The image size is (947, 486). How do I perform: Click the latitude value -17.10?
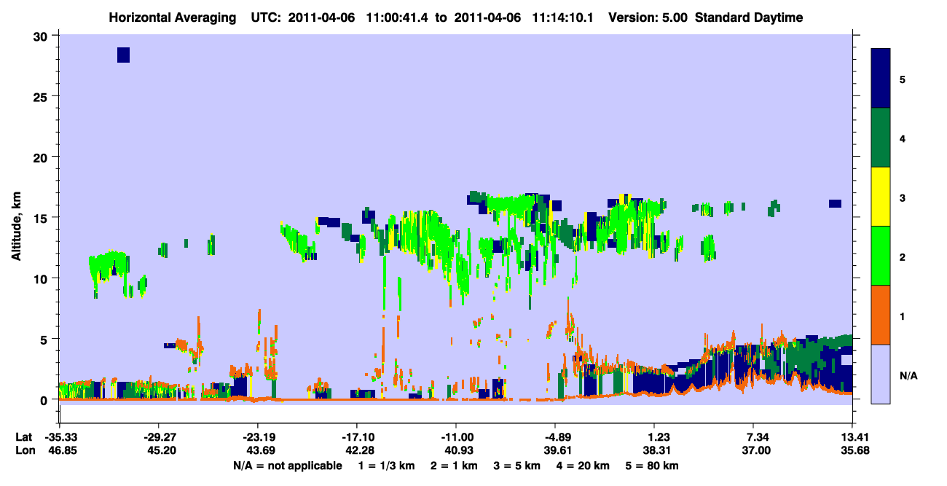tap(356, 437)
